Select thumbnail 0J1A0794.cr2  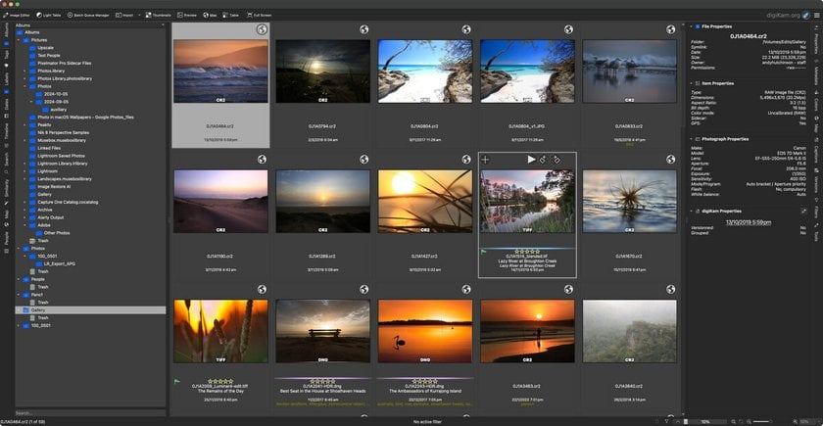[x=322, y=71]
